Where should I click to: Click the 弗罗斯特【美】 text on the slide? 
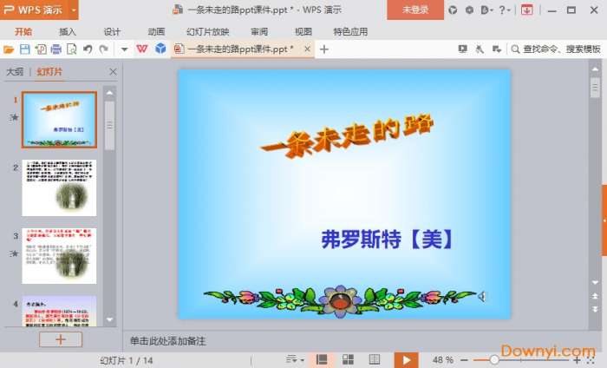click(x=387, y=239)
